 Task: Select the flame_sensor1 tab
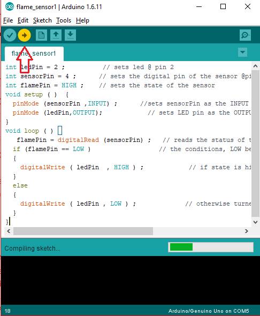tap(34, 54)
